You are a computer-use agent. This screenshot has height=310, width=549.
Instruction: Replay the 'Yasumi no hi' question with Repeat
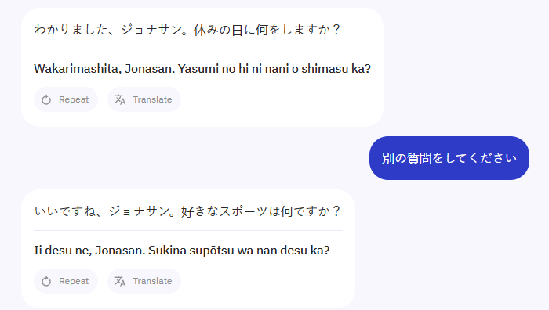click(x=66, y=99)
